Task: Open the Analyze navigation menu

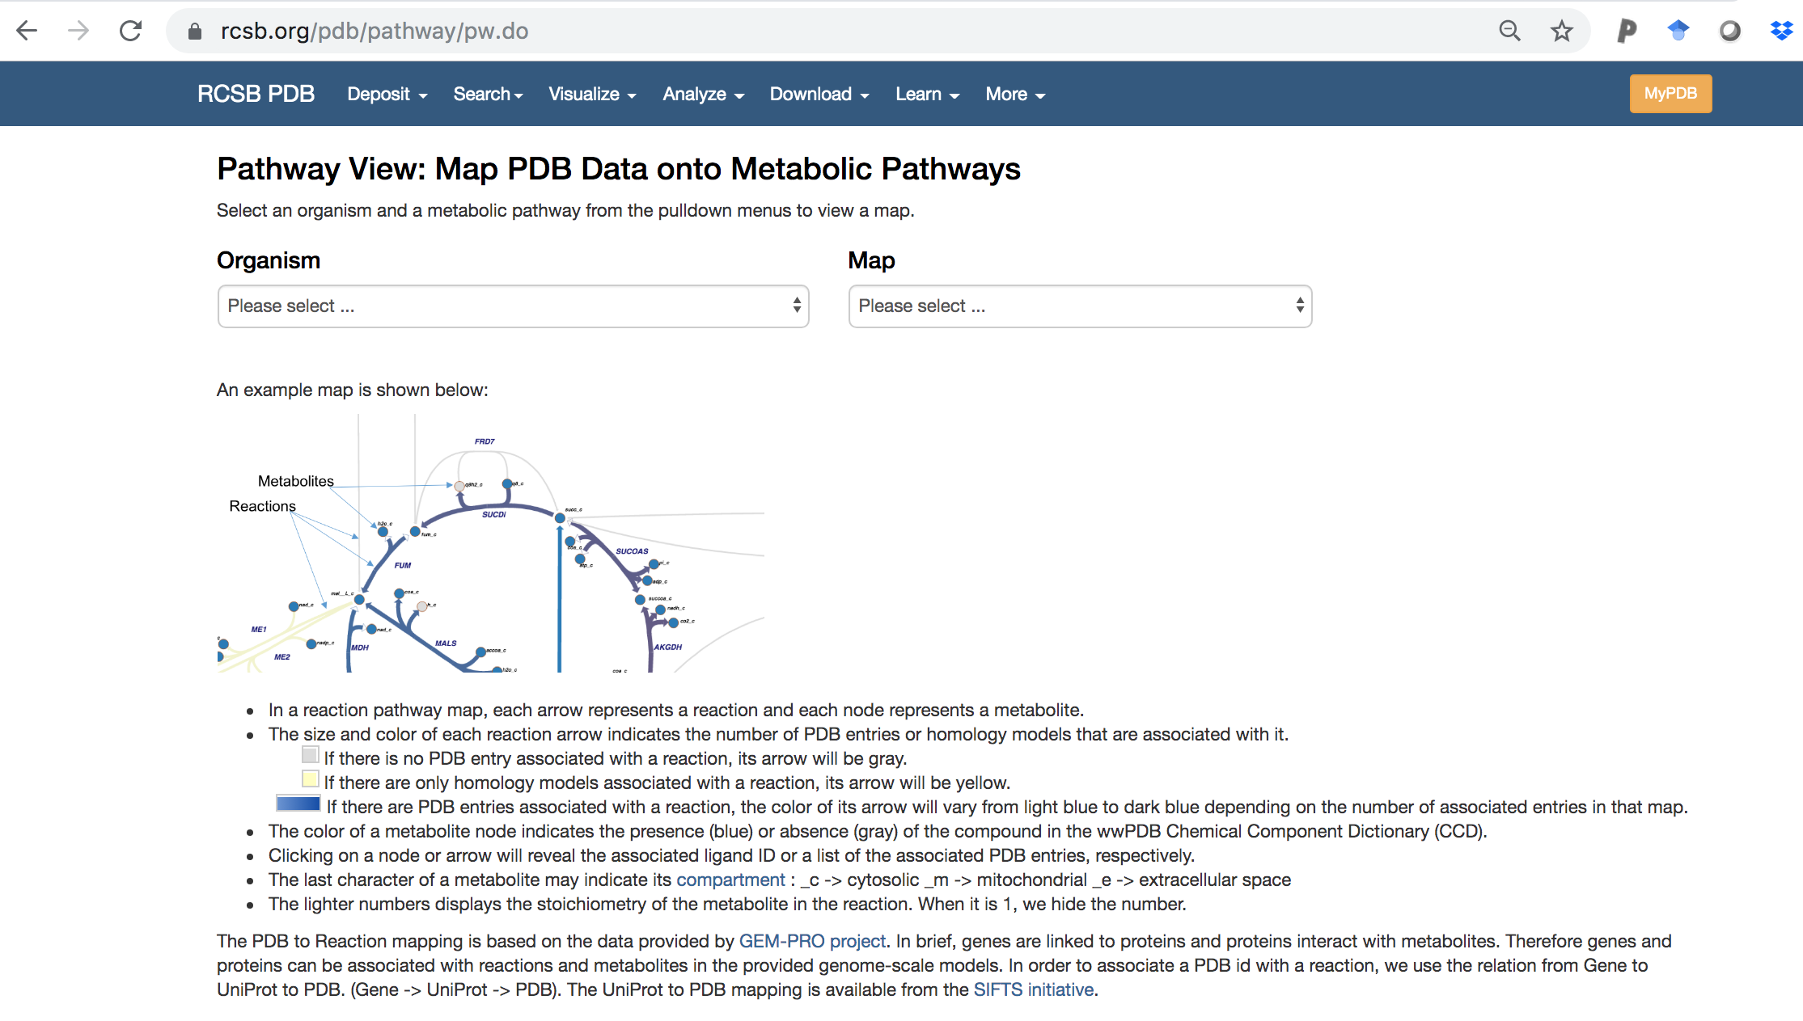Action: (x=703, y=95)
